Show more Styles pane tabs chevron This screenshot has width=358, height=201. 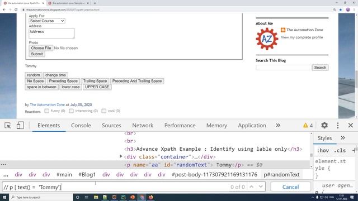[x=342, y=138]
